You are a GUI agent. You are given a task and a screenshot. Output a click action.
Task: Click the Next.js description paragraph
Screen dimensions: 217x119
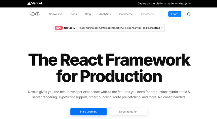pyautogui.click(x=109, y=95)
